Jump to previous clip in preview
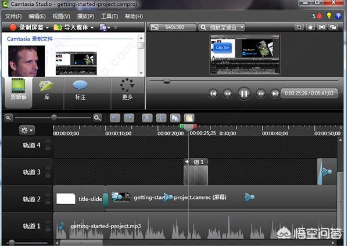 coord(213,93)
